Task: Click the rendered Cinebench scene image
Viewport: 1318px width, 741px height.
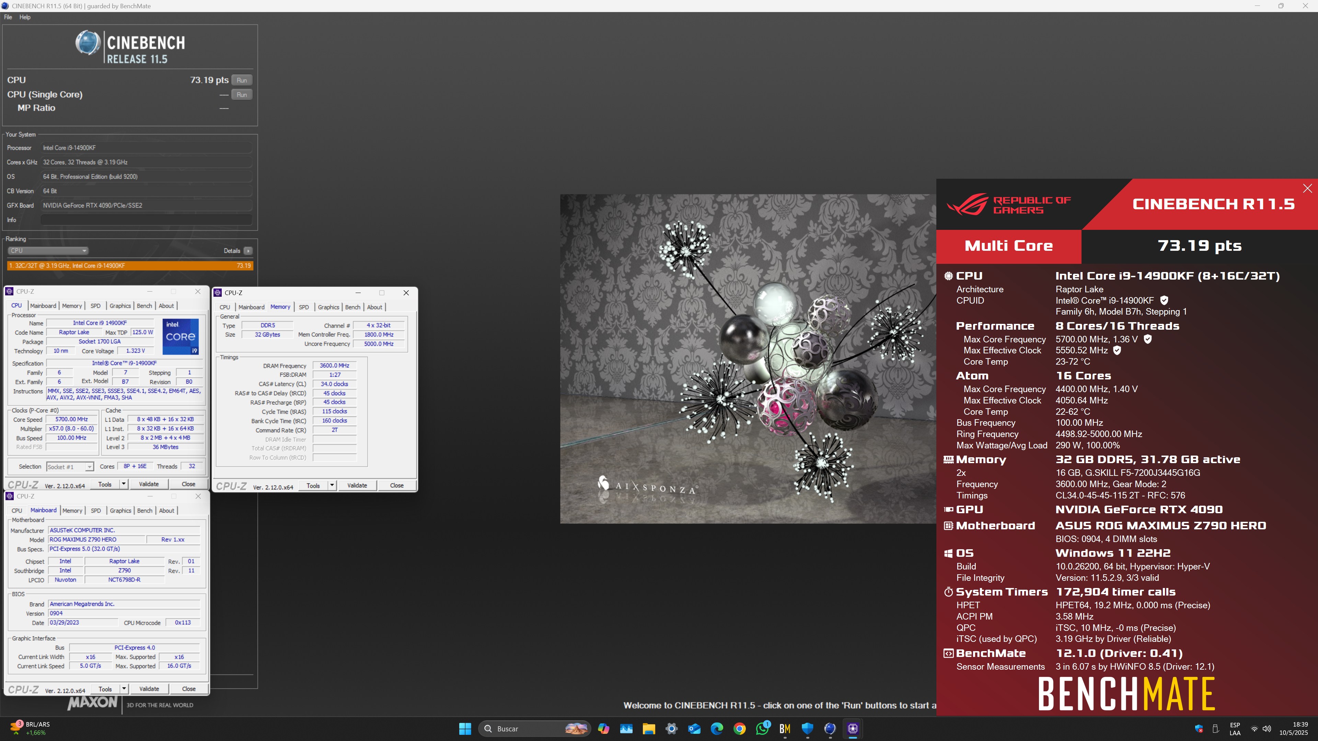Action: [748, 358]
